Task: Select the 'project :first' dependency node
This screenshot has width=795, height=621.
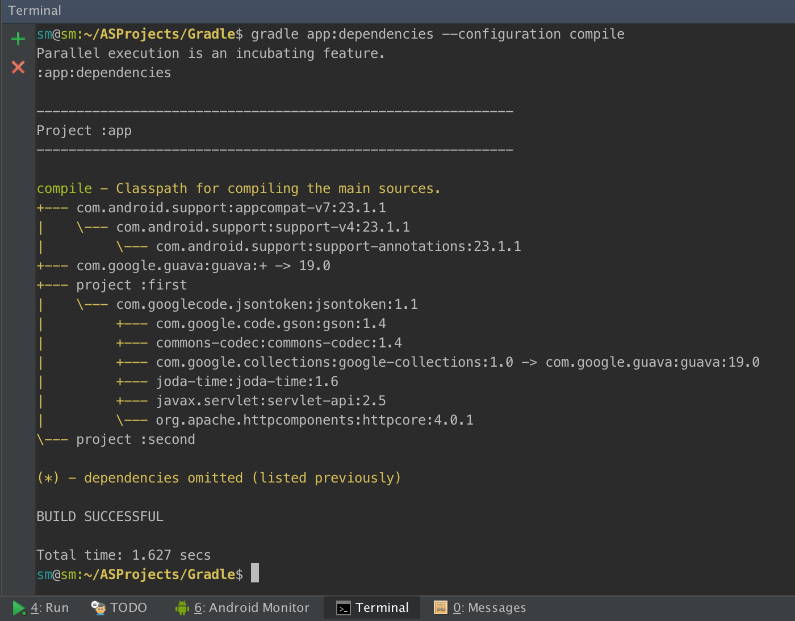Action: point(131,285)
